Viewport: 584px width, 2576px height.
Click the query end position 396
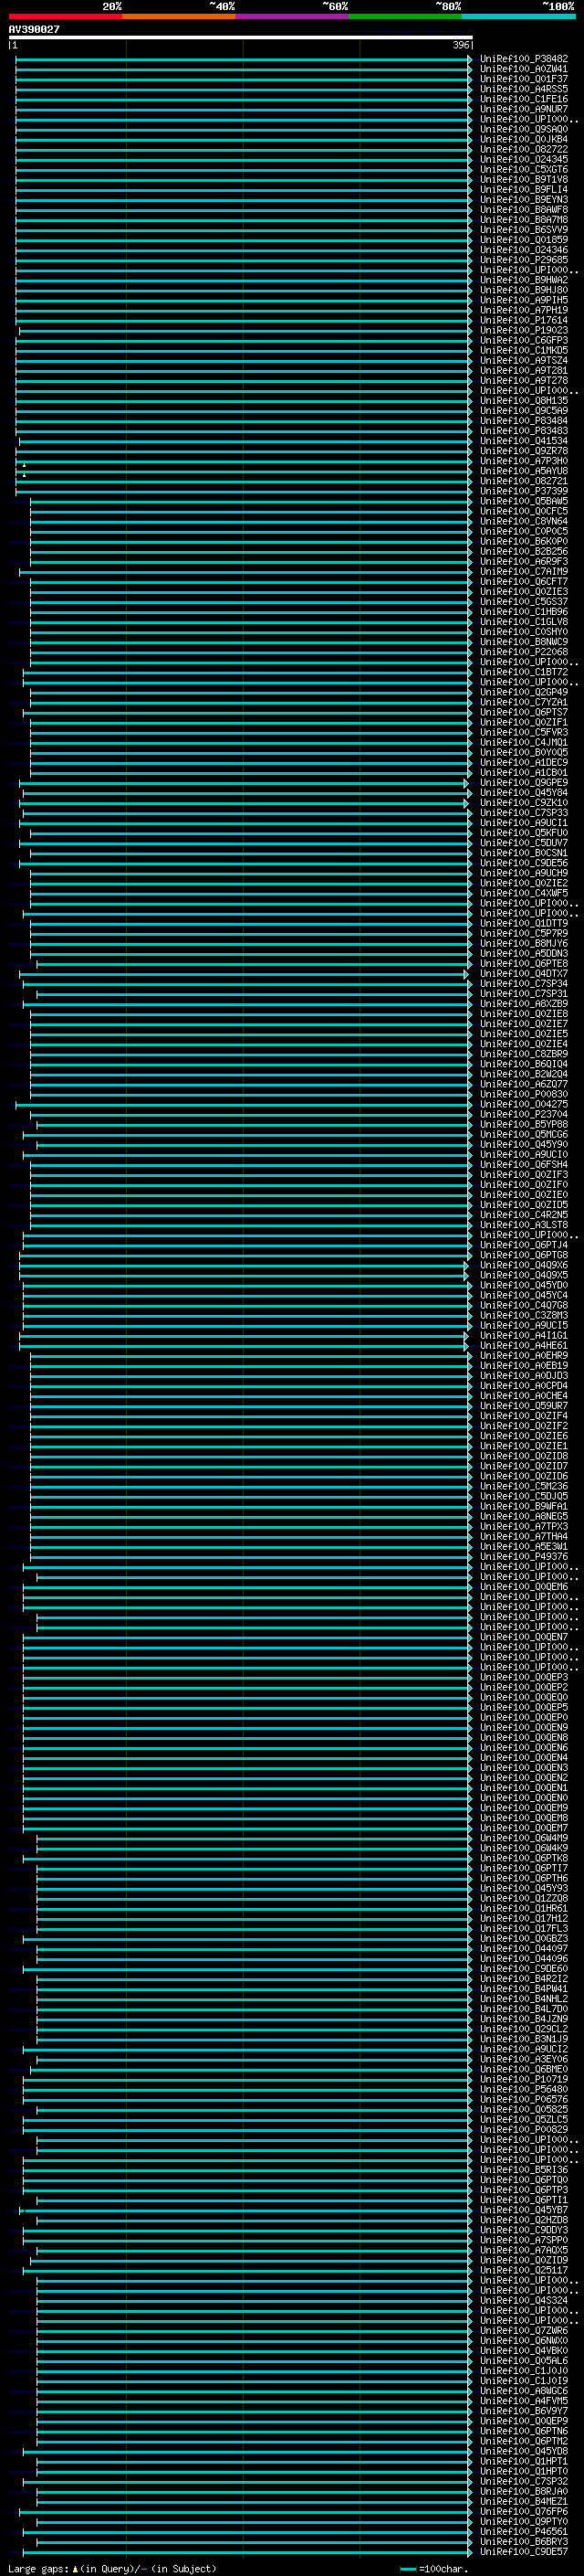coord(460,45)
